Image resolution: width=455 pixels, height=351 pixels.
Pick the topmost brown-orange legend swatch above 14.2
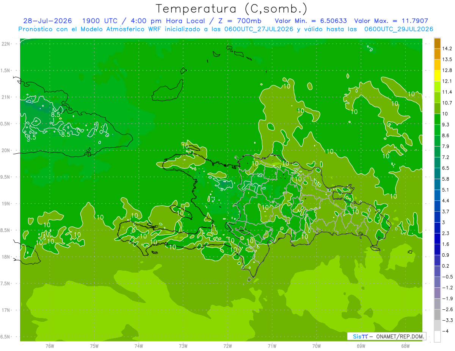click(437, 44)
